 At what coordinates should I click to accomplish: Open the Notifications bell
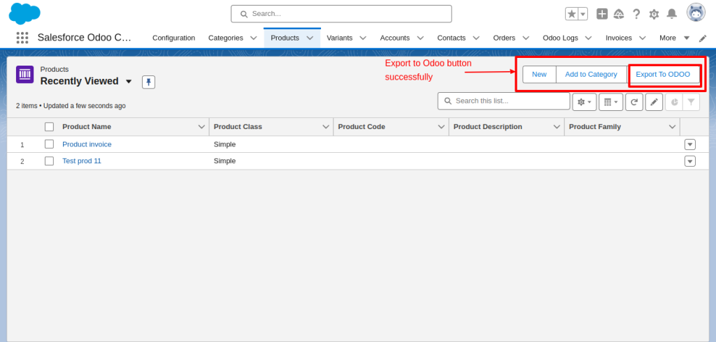coord(672,14)
